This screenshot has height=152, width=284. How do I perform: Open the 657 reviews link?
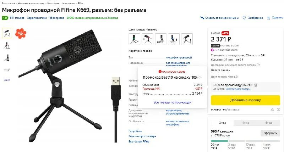[x=17, y=18]
